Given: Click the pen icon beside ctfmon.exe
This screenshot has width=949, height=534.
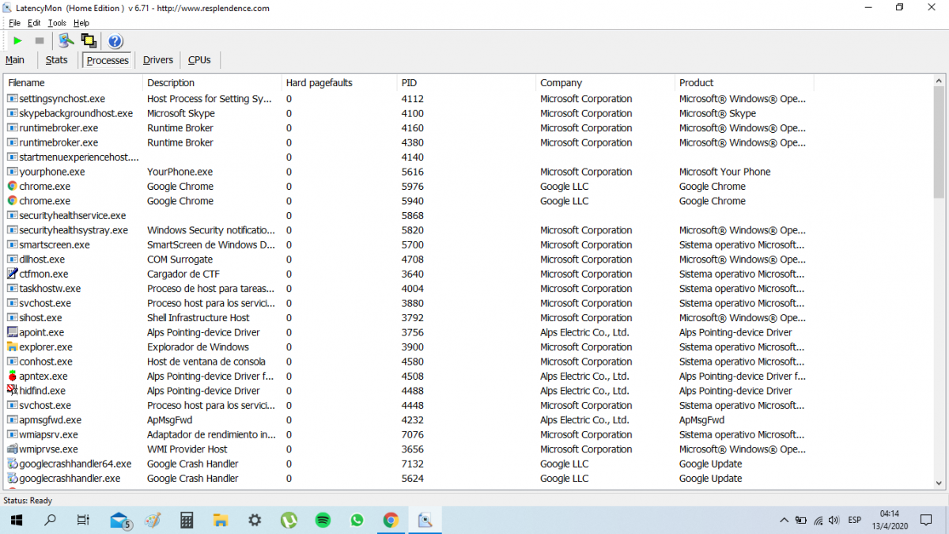Looking at the screenshot, I should click(x=13, y=274).
